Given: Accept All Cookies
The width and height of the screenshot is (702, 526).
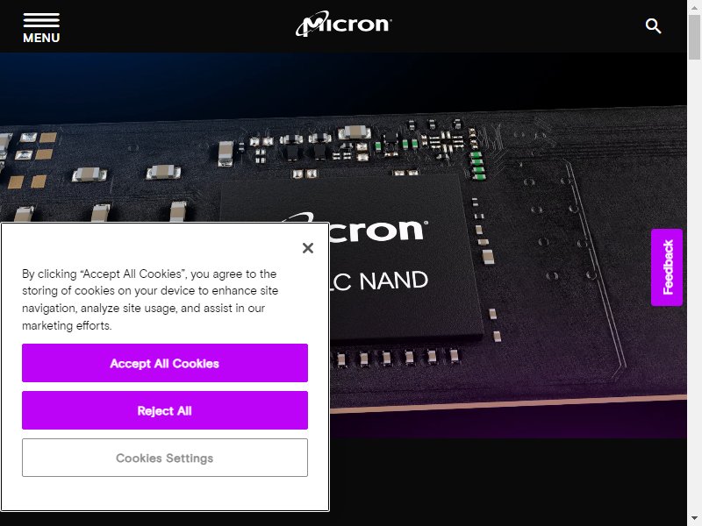Looking at the screenshot, I should (165, 363).
